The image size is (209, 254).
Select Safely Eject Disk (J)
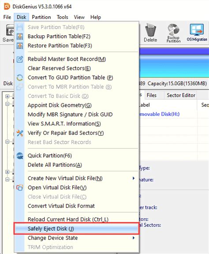click(x=77, y=229)
